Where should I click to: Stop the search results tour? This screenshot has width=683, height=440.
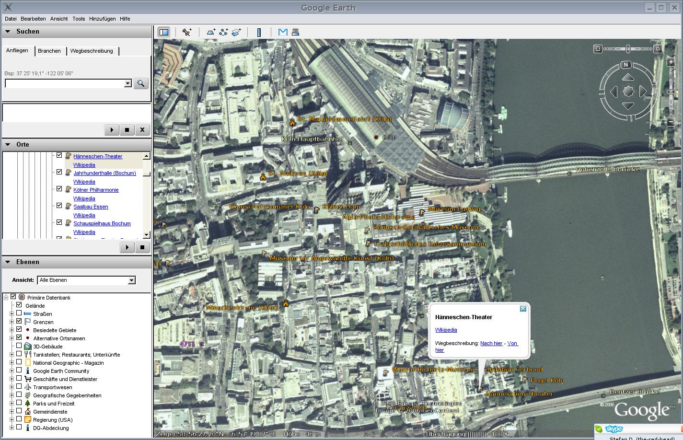(127, 130)
